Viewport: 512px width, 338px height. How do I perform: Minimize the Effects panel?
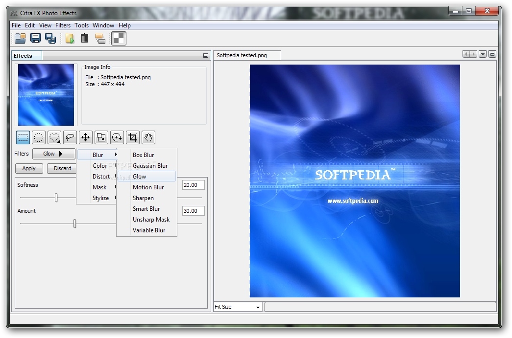(205, 56)
